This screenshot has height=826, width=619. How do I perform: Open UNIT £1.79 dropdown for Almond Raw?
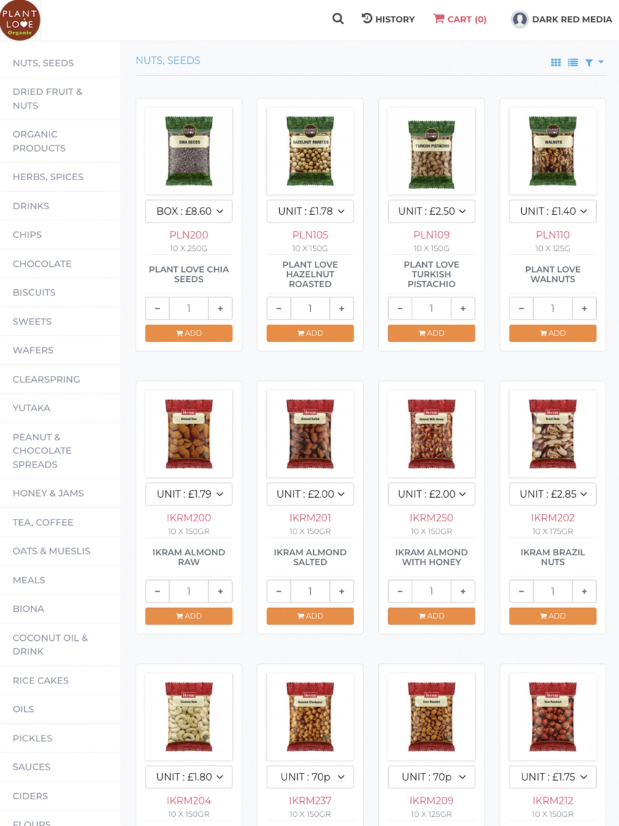pyautogui.click(x=189, y=494)
